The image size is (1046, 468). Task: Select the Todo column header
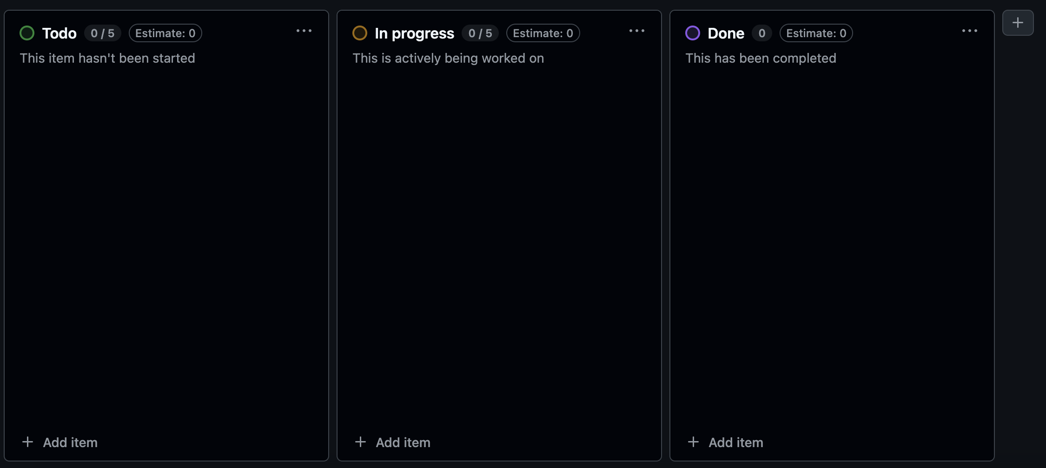[x=60, y=33]
